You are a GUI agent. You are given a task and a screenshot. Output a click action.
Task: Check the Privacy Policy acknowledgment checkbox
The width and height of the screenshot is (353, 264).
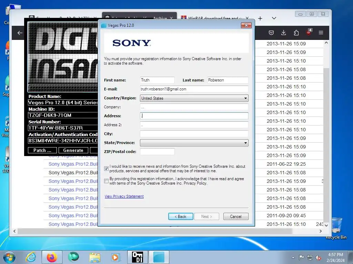click(x=107, y=181)
